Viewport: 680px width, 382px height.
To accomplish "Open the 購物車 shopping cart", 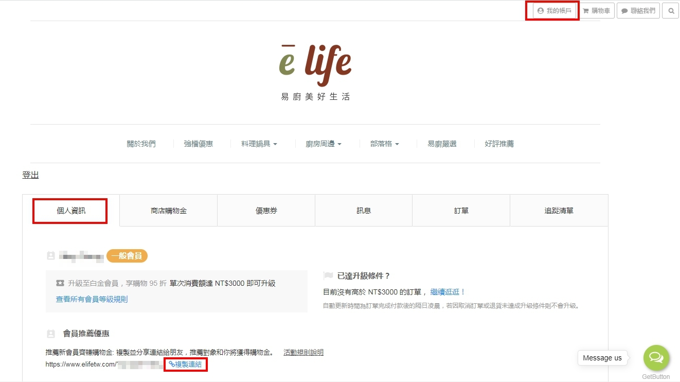I will point(596,11).
